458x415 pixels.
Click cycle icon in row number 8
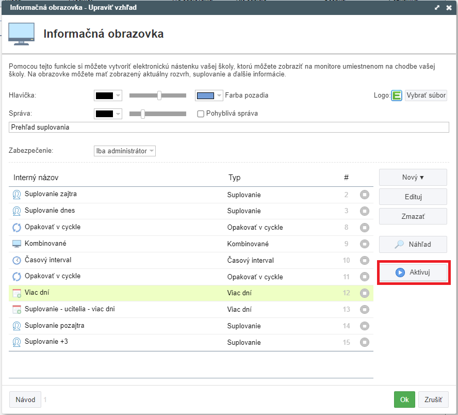point(17,227)
